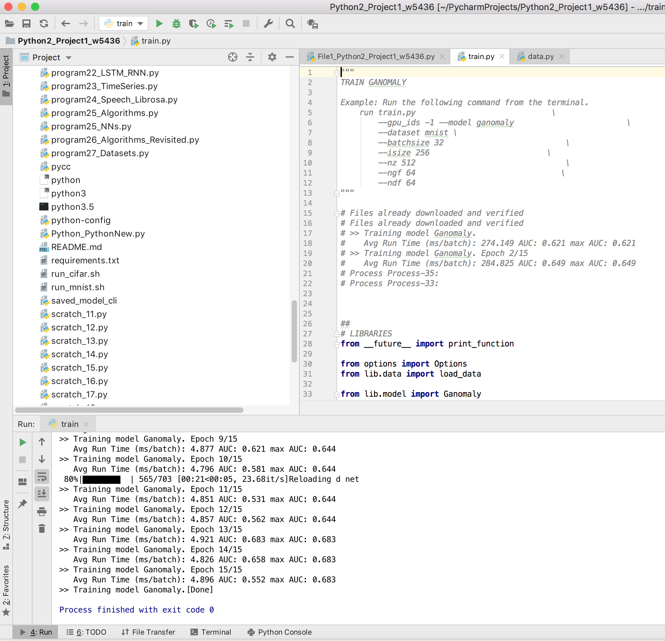This screenshot has height=641, width=665.
Task: Open search everywhere magnifier icon
Action: pyautogui.click(x=290, y=23)
